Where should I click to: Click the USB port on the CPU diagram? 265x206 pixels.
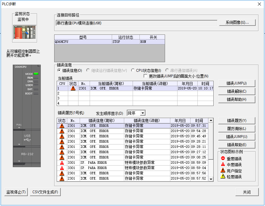pyautogui.click(x=27, y=138)
